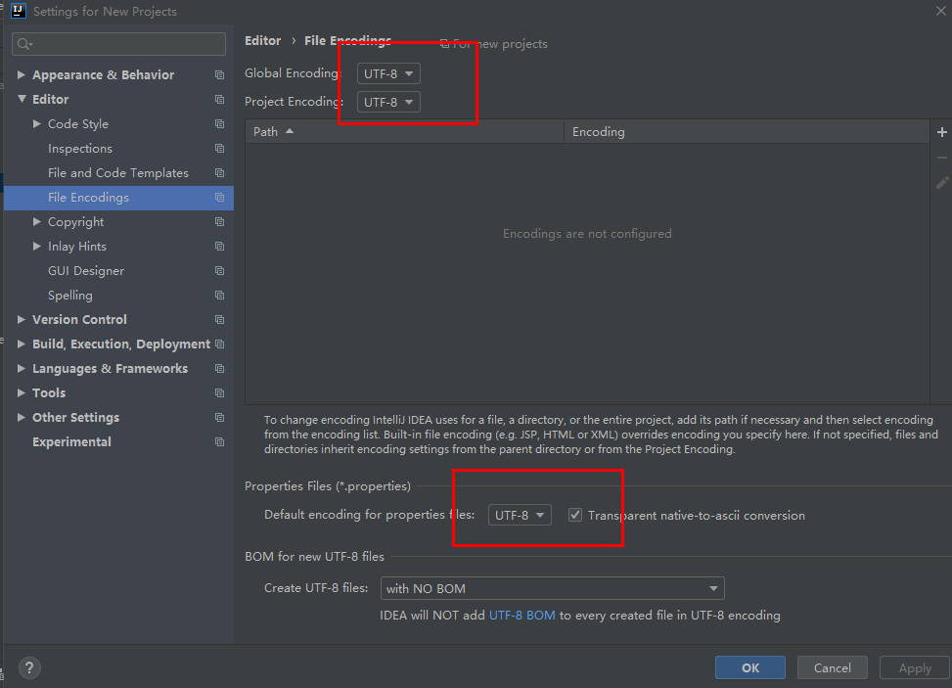Viewport: 952px width, 688px height.
Task: Click project-level icon beside Other Settings
Action: point(219,418)
